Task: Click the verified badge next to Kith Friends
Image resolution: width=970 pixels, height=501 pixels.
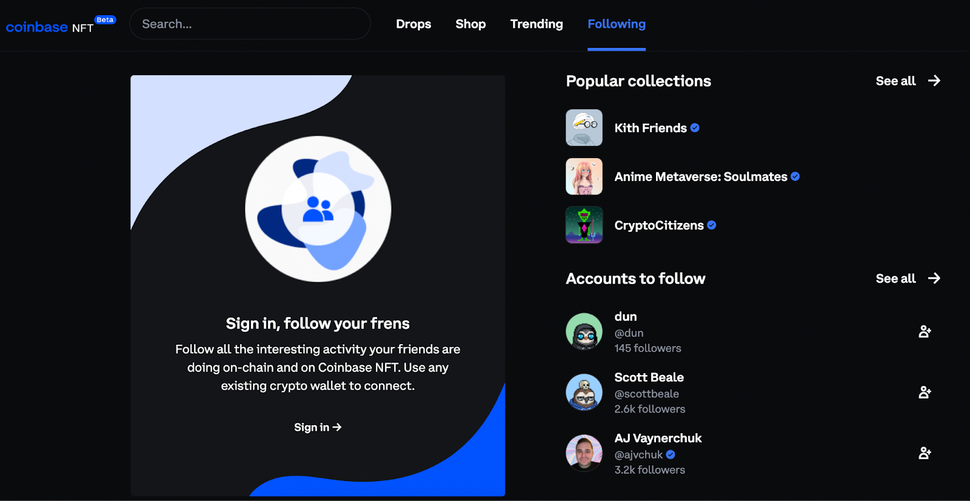Action: (695, 128)
